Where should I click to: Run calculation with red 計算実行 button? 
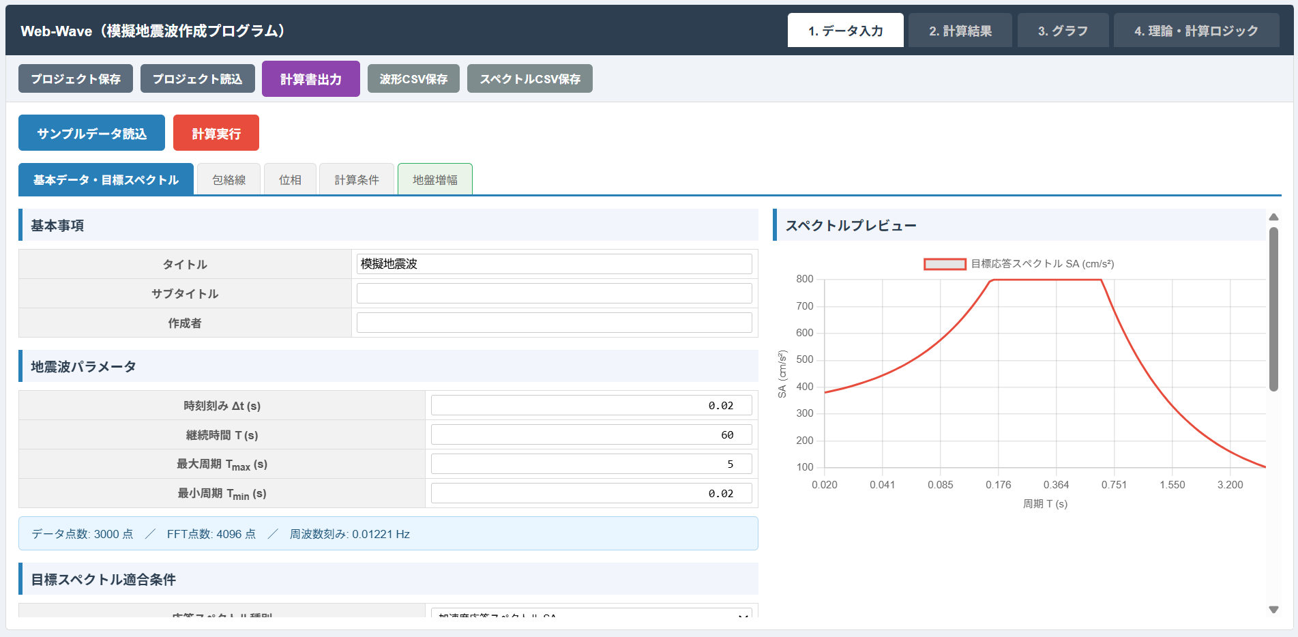216,133
